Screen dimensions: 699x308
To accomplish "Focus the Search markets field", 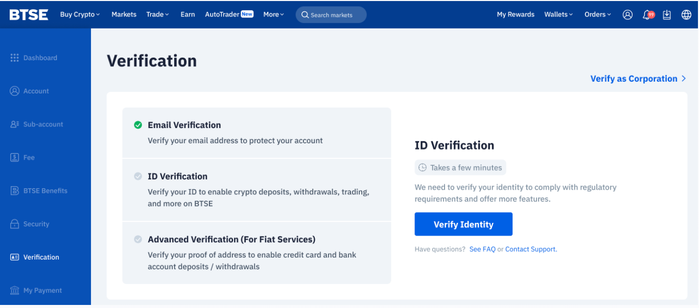I will [x=331, y=15].
